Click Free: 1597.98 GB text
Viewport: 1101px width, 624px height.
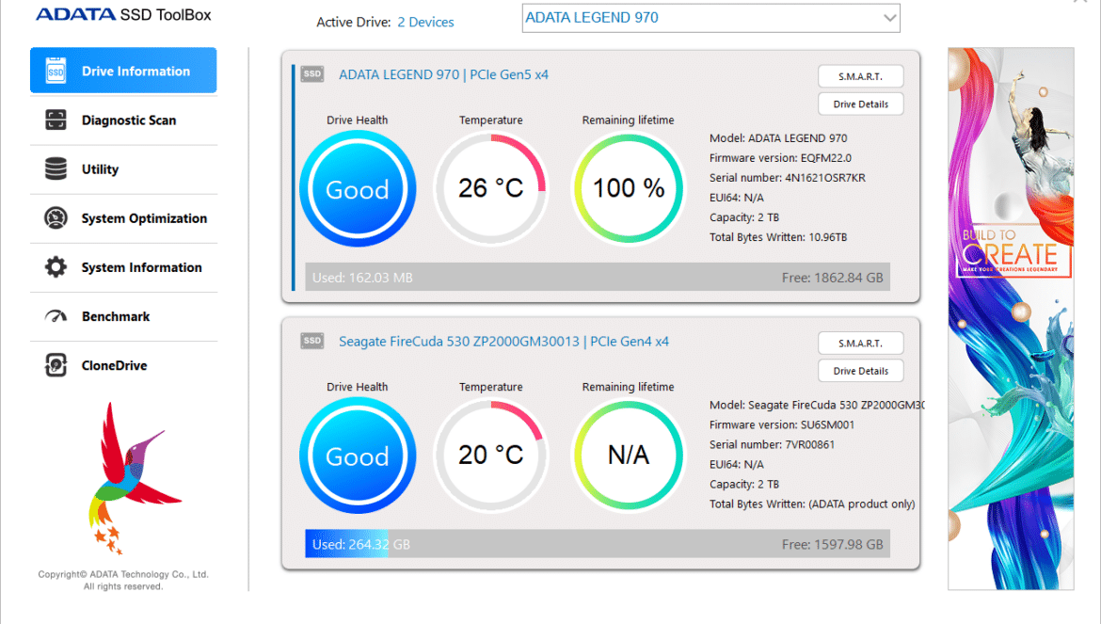click(832, 545)
